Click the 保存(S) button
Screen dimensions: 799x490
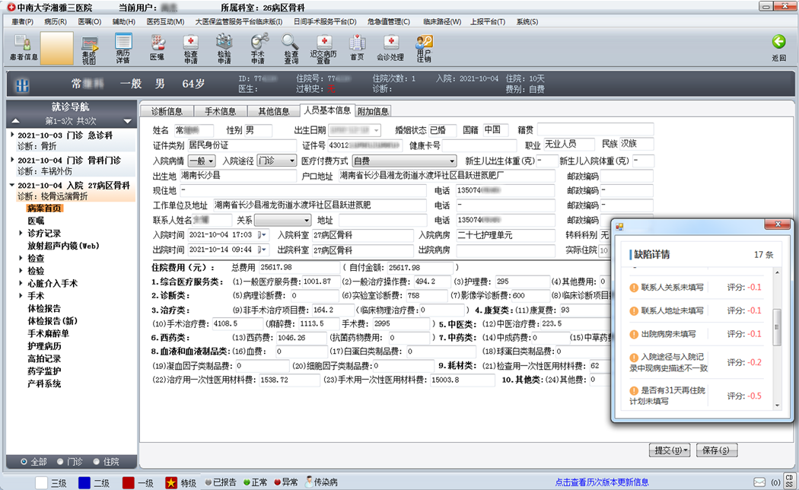pos(716,450)
